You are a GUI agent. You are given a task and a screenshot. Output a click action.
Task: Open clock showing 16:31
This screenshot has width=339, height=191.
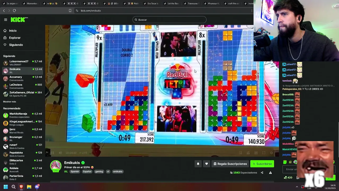[x=331, y=187]
